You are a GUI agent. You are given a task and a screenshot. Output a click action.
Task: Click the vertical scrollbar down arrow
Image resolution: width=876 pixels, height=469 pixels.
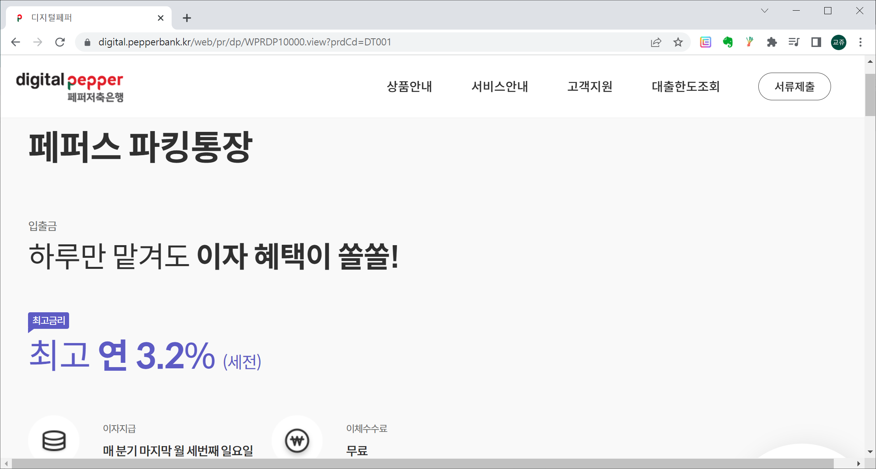pos(870,452)
